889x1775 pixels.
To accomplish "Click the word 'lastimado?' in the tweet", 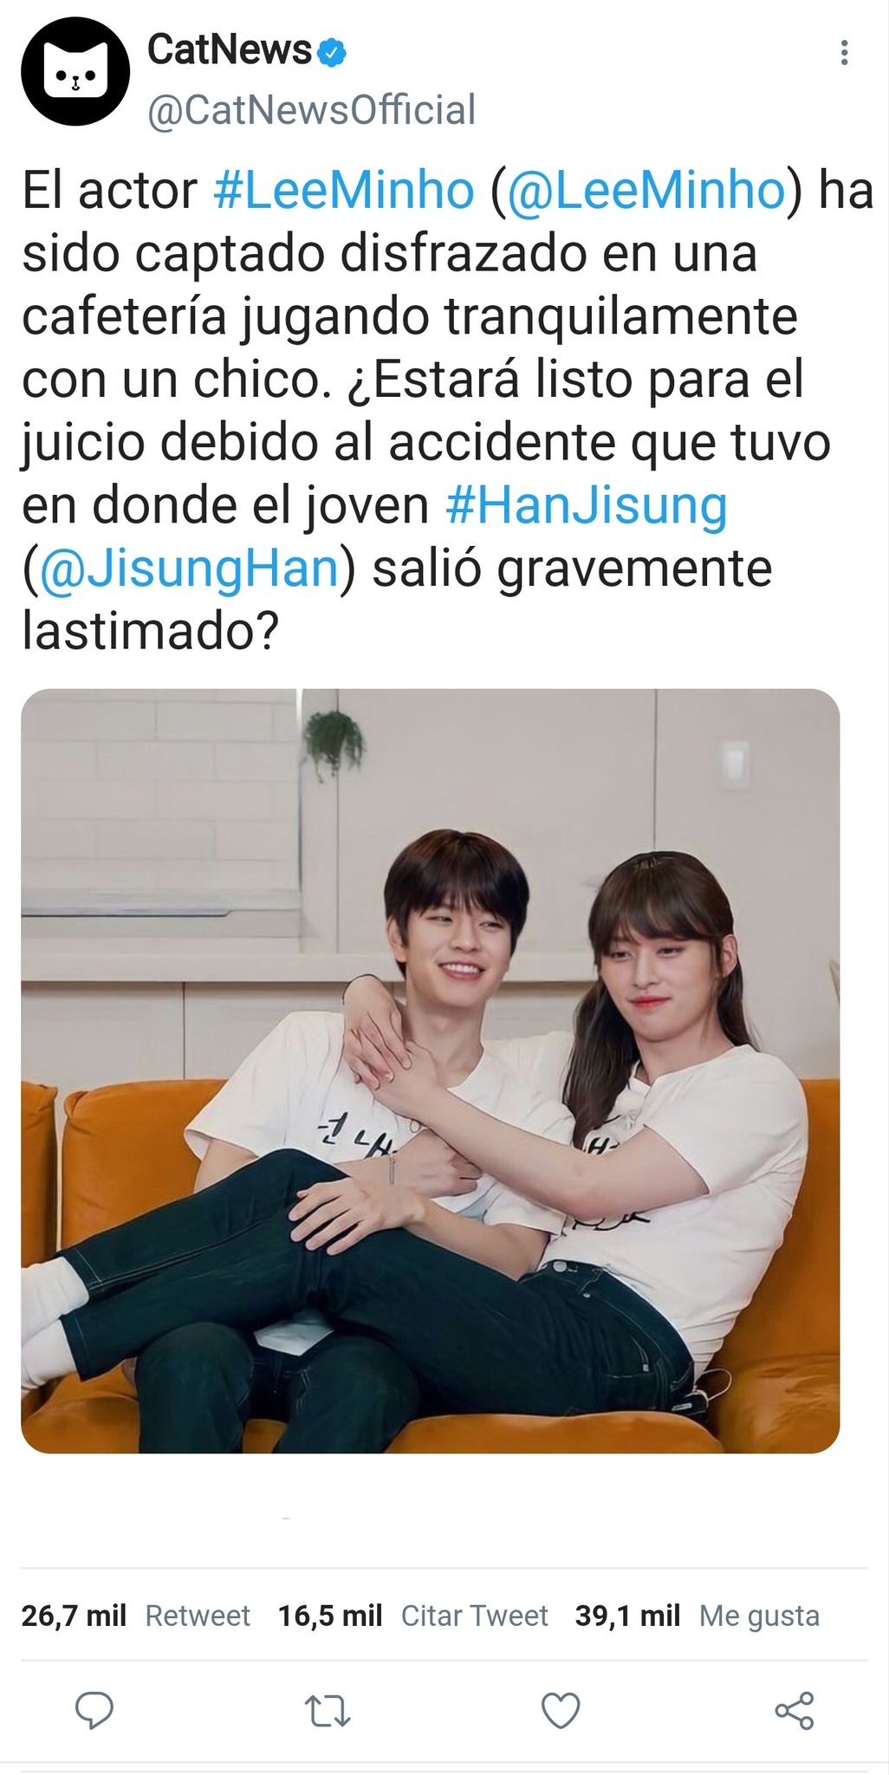I will pos(150,631).
